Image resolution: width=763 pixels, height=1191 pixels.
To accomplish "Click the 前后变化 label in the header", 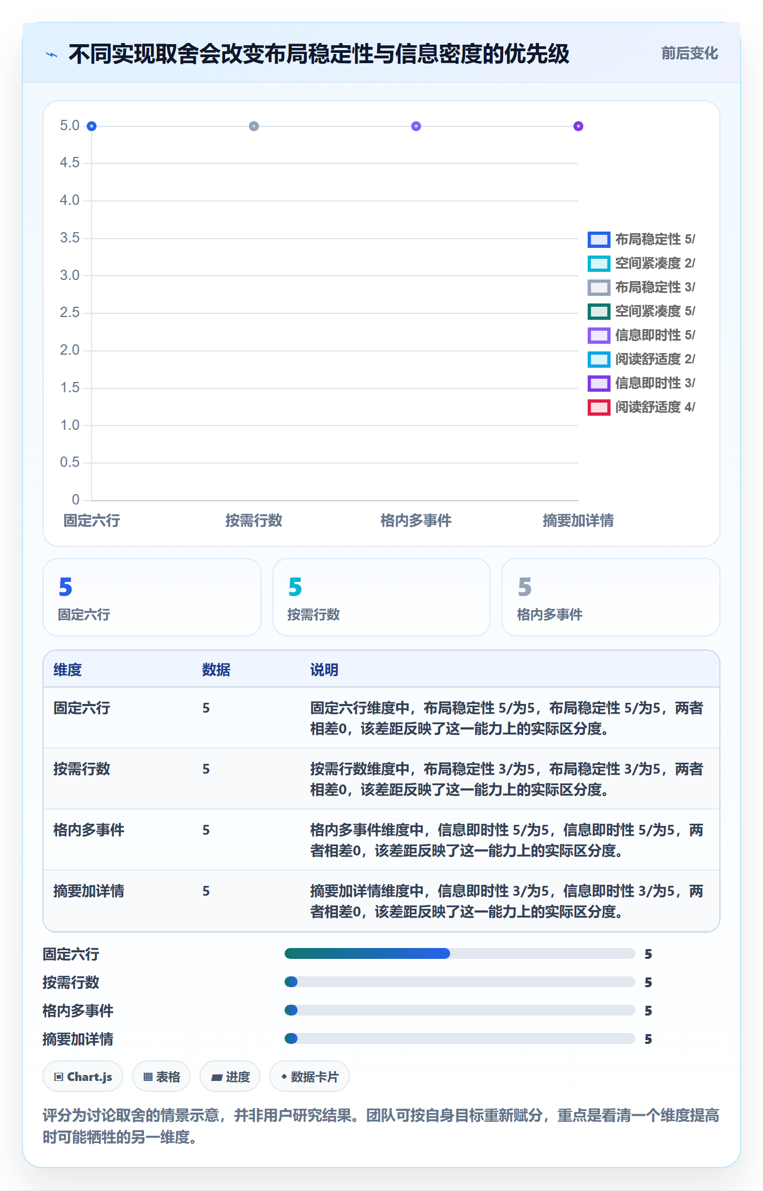I will tap(689, 53).
